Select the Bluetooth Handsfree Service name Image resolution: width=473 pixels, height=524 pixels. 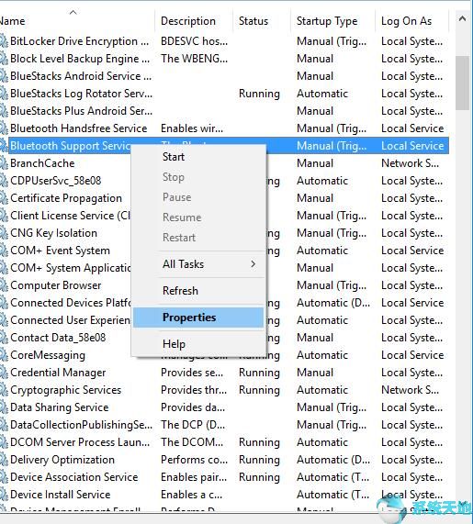pyautogui.click(x=79, y=128)
